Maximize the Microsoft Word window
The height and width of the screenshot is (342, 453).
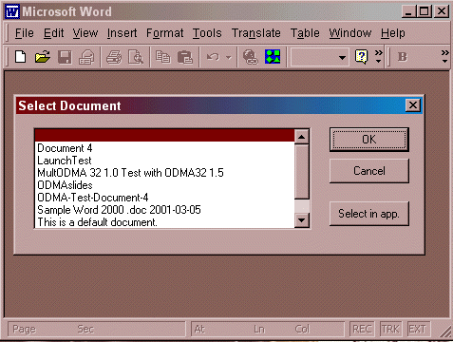pos(424,11)
